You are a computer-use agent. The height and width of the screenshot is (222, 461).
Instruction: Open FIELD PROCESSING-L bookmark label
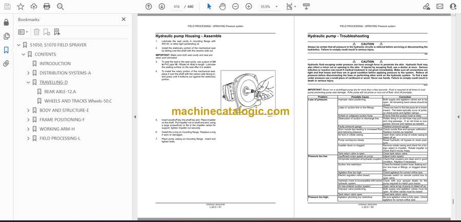pos(60,138)
